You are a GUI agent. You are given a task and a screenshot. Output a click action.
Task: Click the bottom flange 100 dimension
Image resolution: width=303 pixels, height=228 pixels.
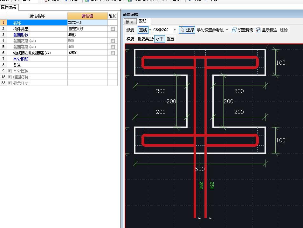280,140
